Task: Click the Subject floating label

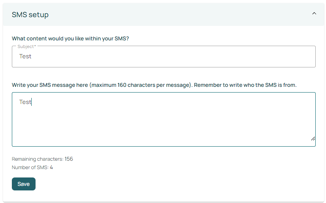Action: click(x=27, y=46)
